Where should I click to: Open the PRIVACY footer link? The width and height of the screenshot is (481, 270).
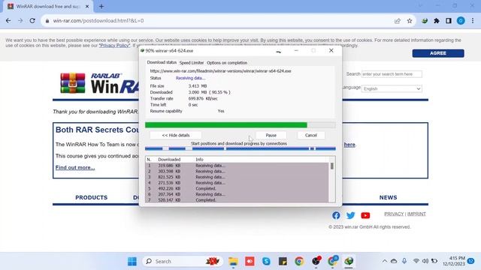coord(394,214)
